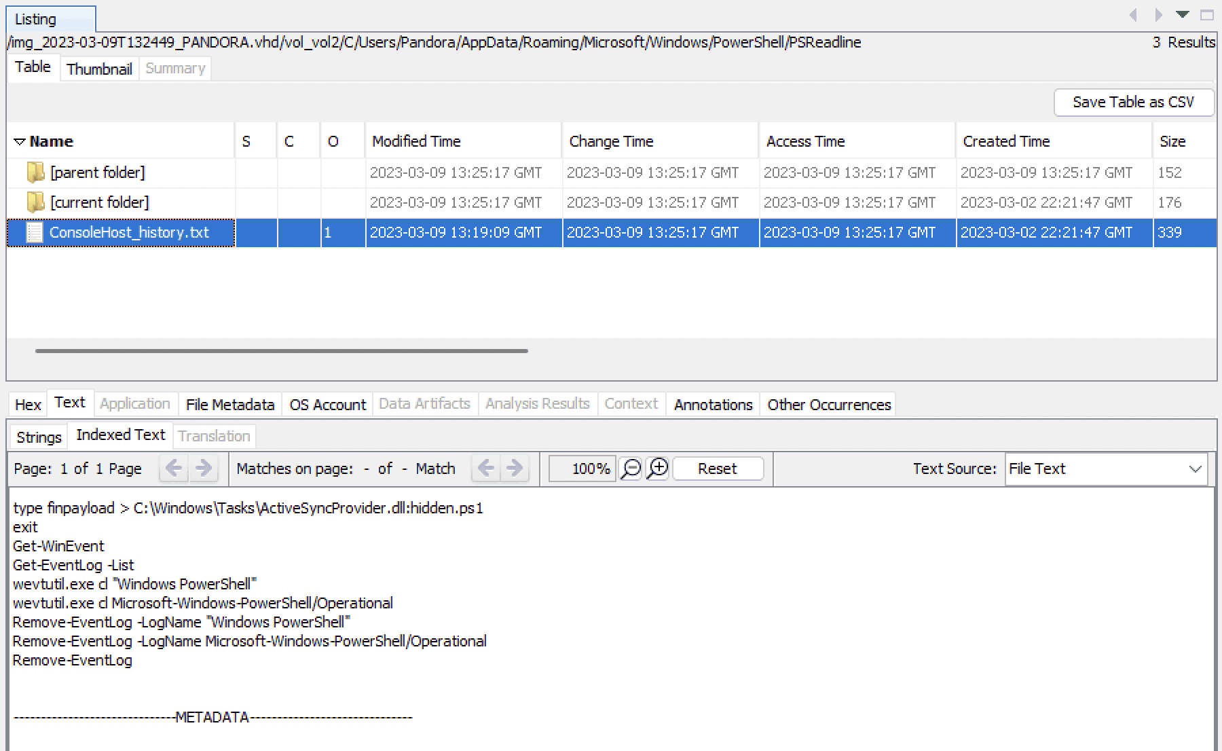The image size is (1222, 751).
Task: Select the [parent folder] row name
Action: pos(98,172)
